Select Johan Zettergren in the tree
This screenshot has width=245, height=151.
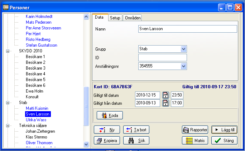click(40, 131)
